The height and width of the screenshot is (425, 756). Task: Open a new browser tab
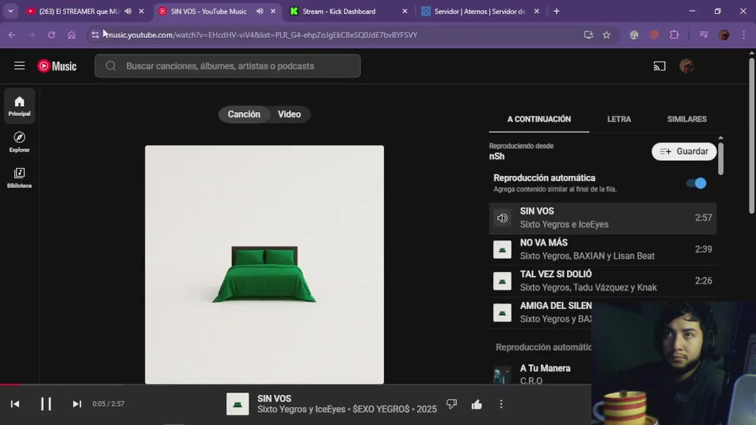(x=556, y=11)
